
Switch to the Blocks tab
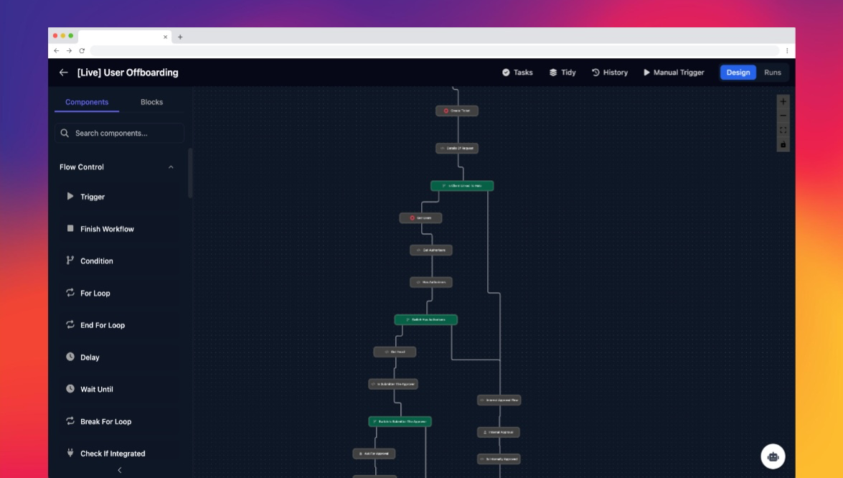(151, 102)
